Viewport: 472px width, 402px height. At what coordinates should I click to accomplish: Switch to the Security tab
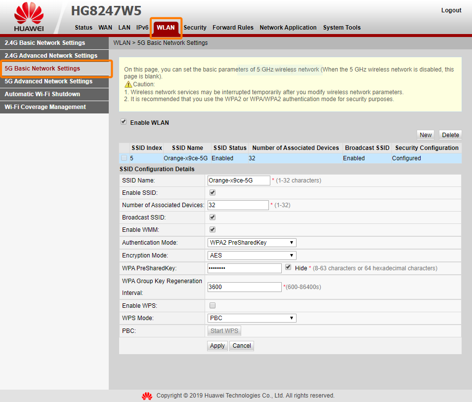[x=195, y=27]
